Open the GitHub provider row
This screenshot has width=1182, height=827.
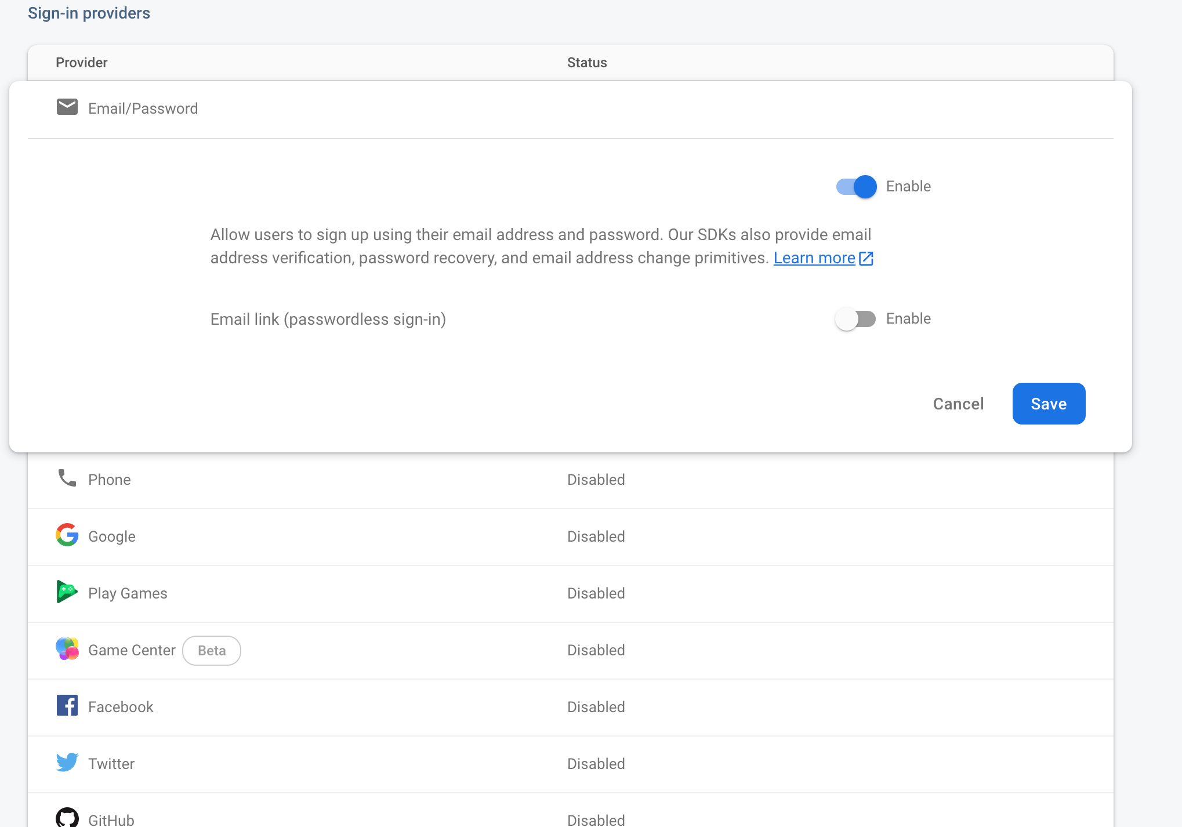[x=571, y=811]
